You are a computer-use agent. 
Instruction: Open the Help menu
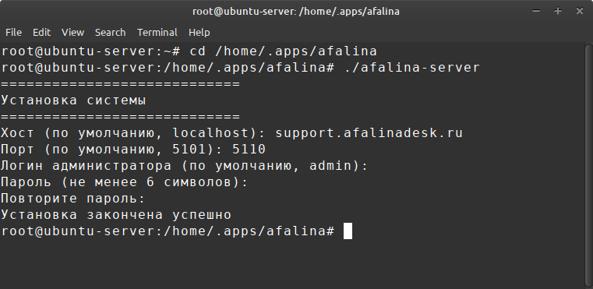(x=199, y=33)
